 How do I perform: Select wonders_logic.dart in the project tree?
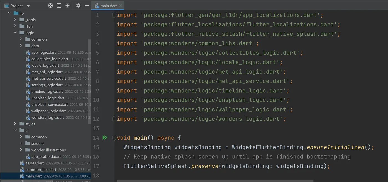48,117
